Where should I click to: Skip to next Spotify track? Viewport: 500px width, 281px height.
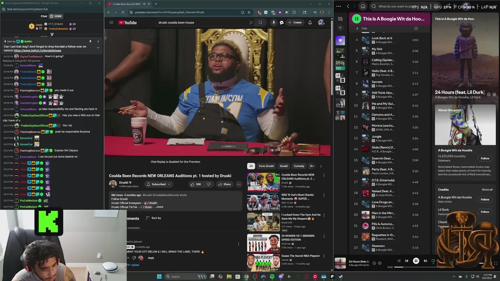(x=425, y=261)
